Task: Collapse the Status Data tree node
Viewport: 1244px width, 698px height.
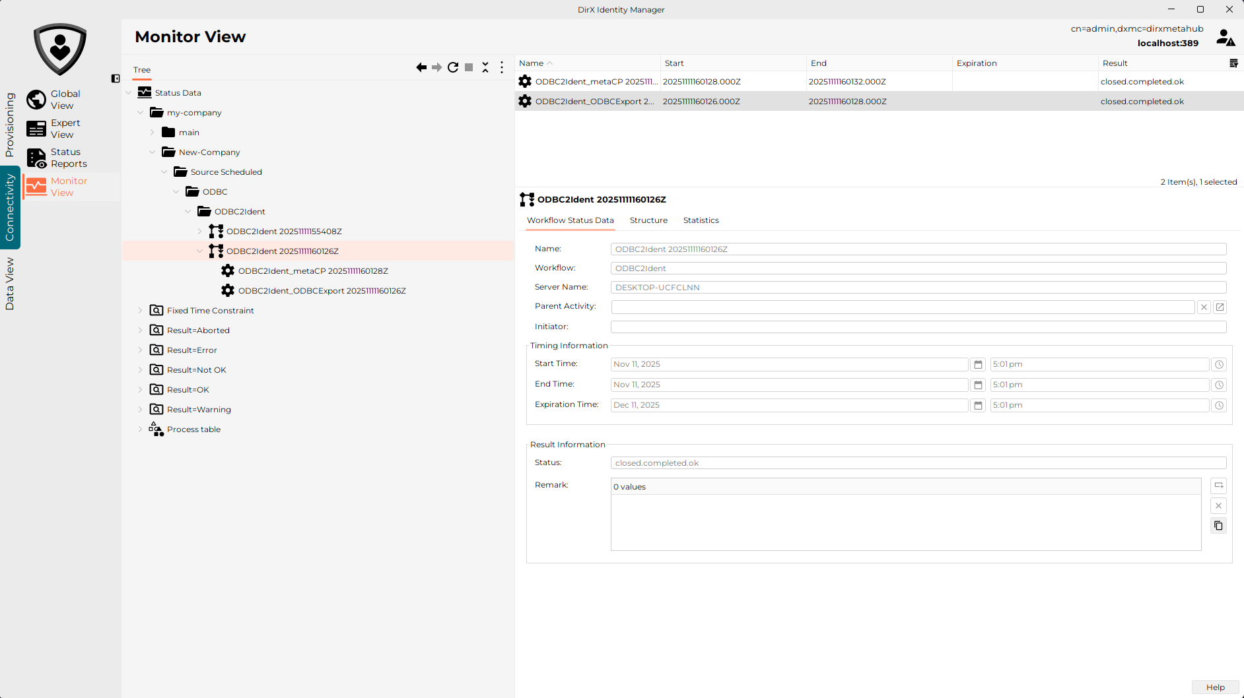Action: click(128, 93)
